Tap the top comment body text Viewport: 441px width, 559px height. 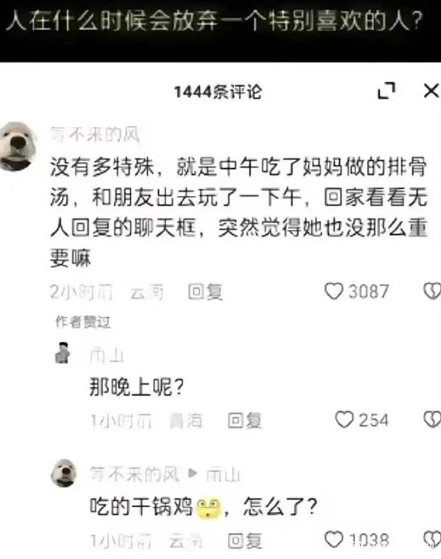tap(238, 212)
